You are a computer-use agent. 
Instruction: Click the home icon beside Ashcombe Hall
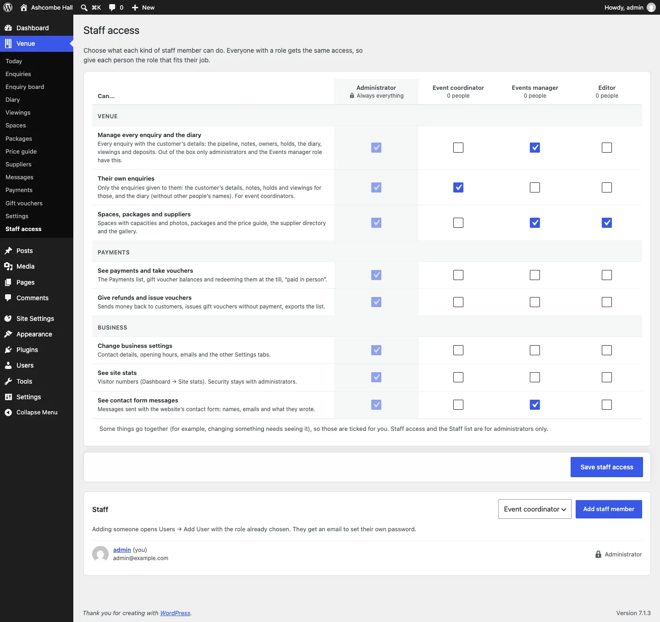coord(24,7)
